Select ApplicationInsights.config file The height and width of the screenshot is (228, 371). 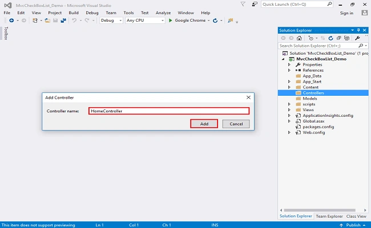[328, 116]
